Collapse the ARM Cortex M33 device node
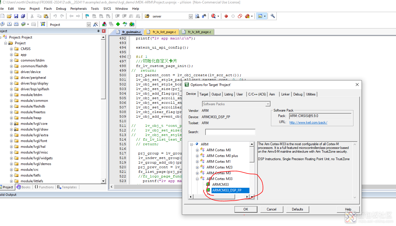 (197, 179)
